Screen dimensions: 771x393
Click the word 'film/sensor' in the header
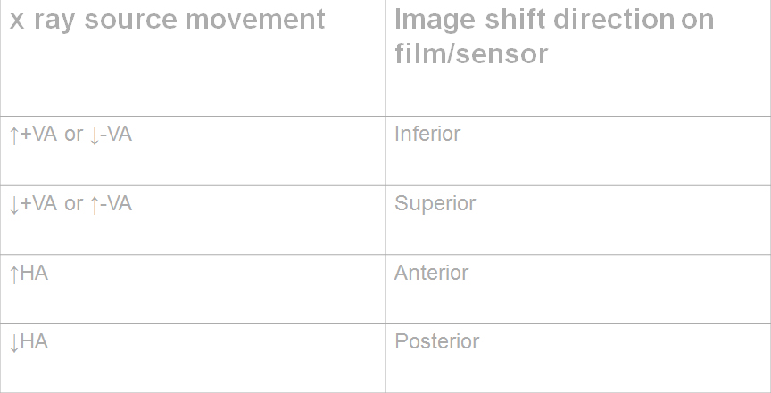[x=471, y=53]
